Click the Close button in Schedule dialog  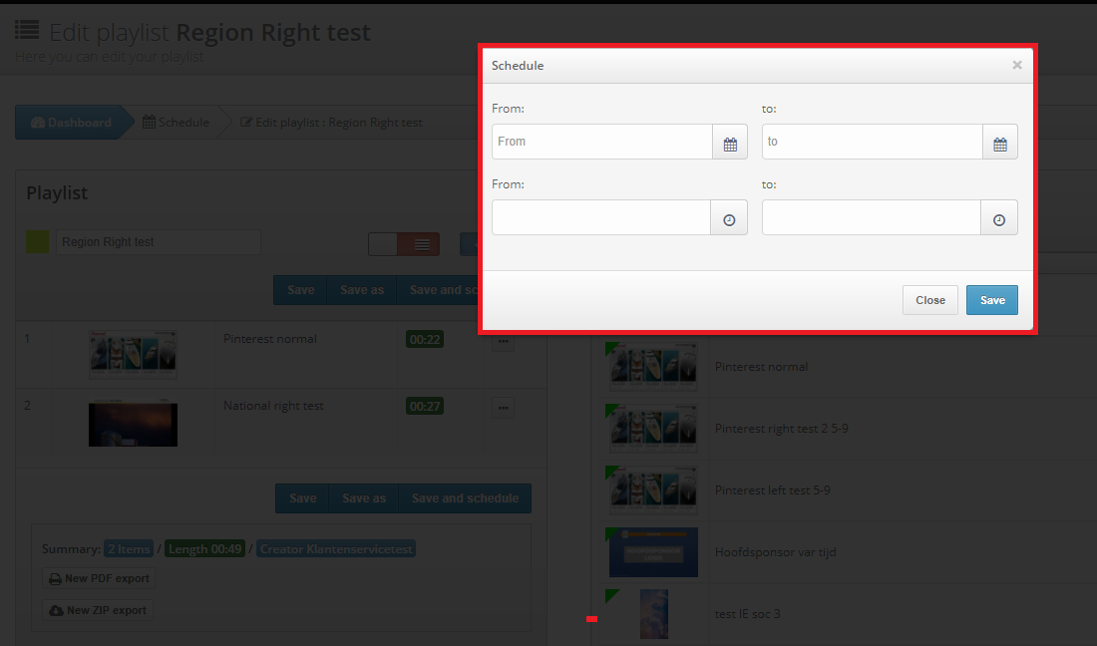(x=929, y=300)
